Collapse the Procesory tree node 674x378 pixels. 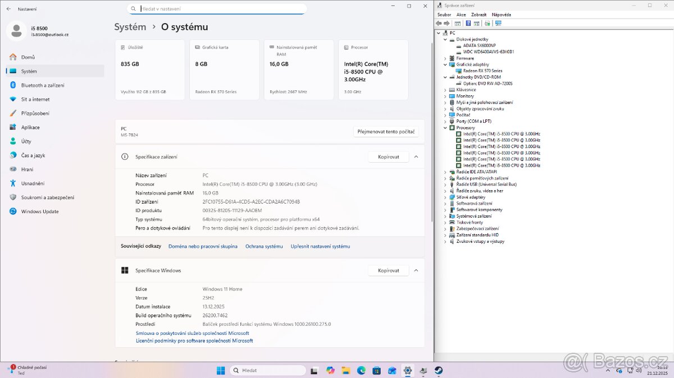(x=446, y=127)
